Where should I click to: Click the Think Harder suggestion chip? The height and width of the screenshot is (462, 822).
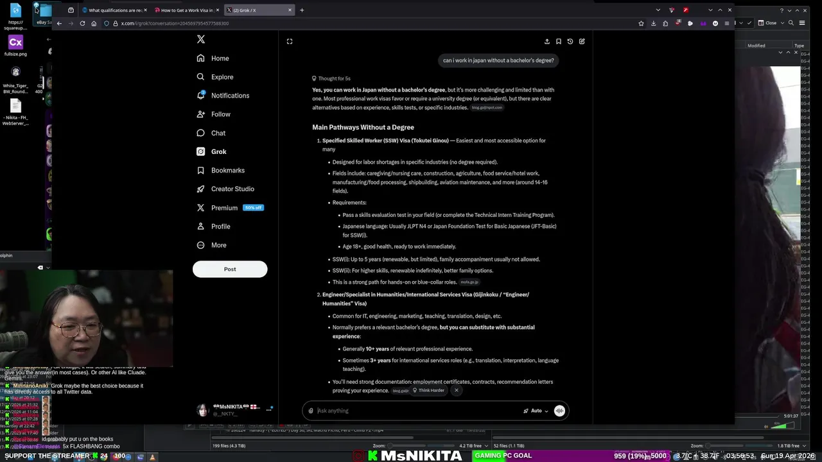tap(428, 390)
